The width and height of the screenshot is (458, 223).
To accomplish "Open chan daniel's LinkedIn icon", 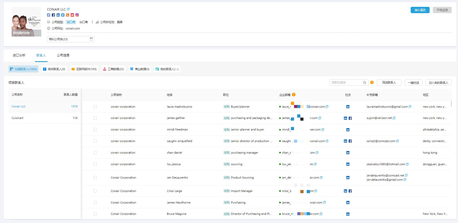I will click(x=348, y=153).
